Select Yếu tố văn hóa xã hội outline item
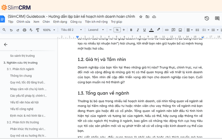The height and width of the screenshot is (139, 222). [24, 102]
